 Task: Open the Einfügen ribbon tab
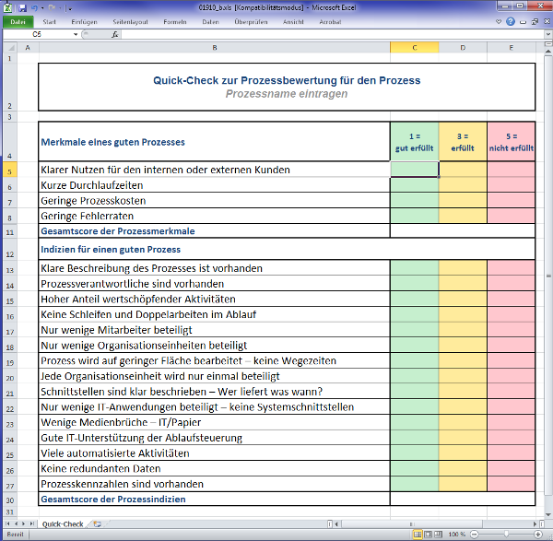pos(83,20)
